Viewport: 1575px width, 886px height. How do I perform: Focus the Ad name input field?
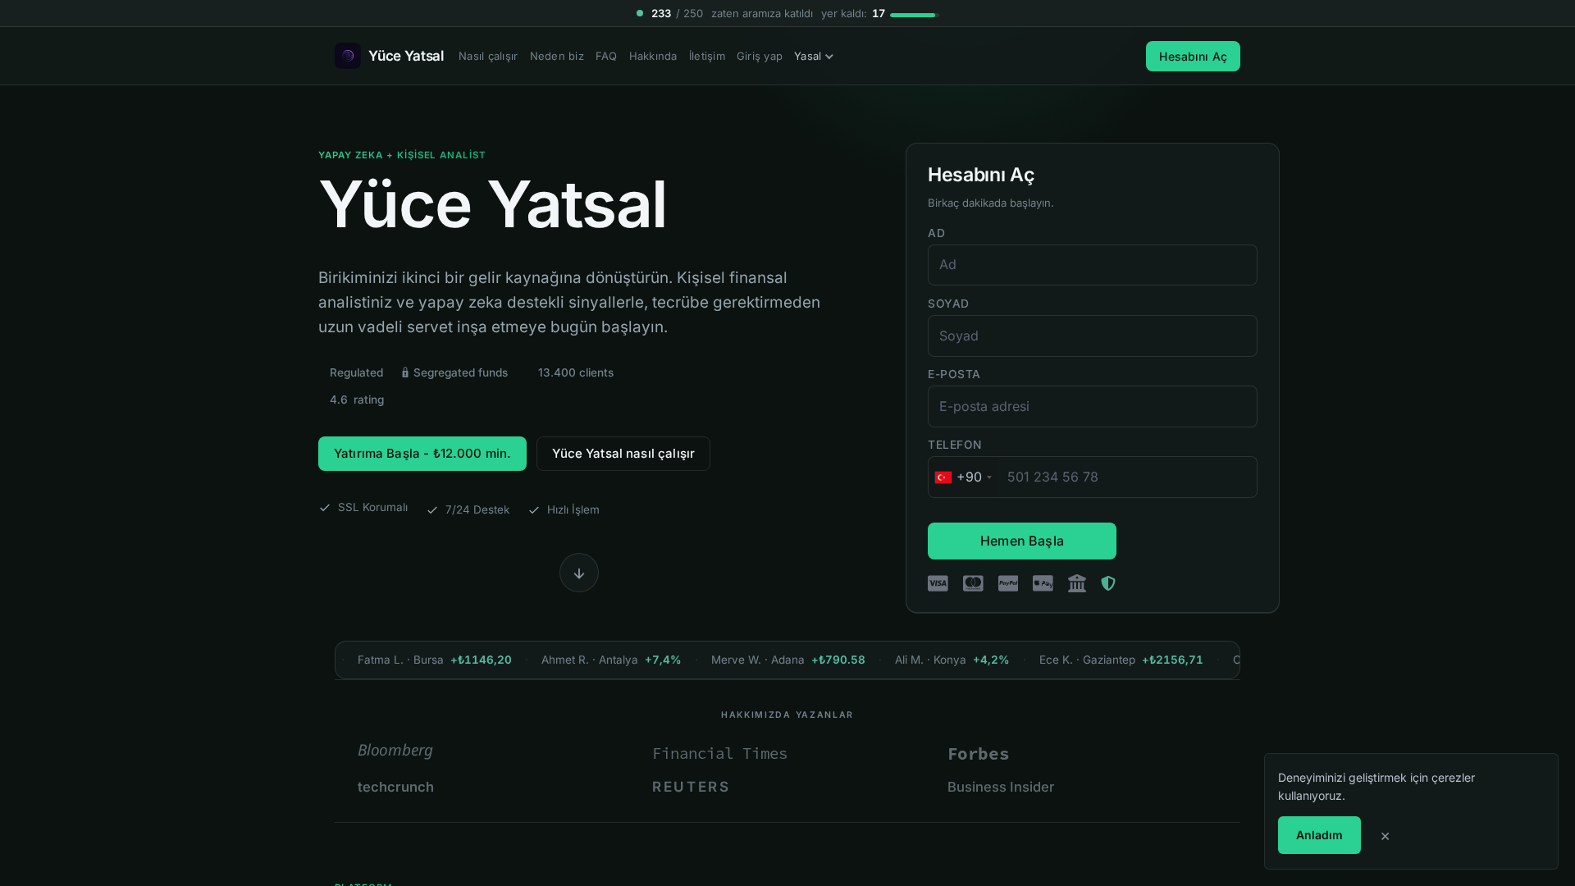1093,265
